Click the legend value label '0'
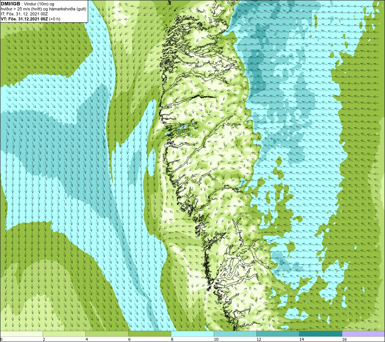Image resolution: width=385 pixels, height=342 pixels. [x=1, y=339]
